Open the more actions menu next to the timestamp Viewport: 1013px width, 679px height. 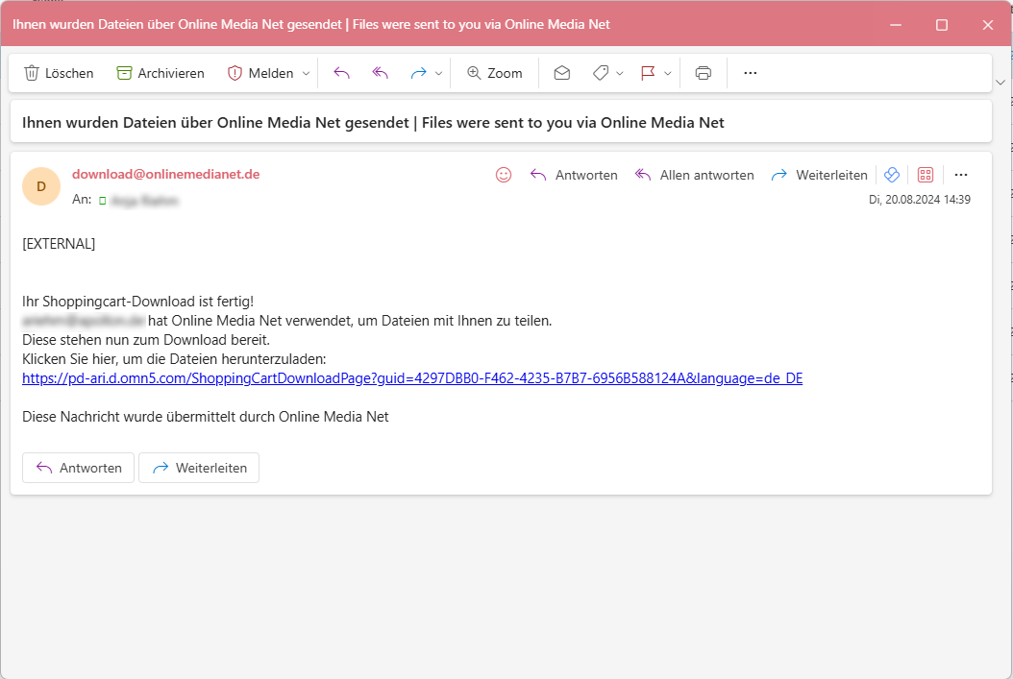coord(961,174)
